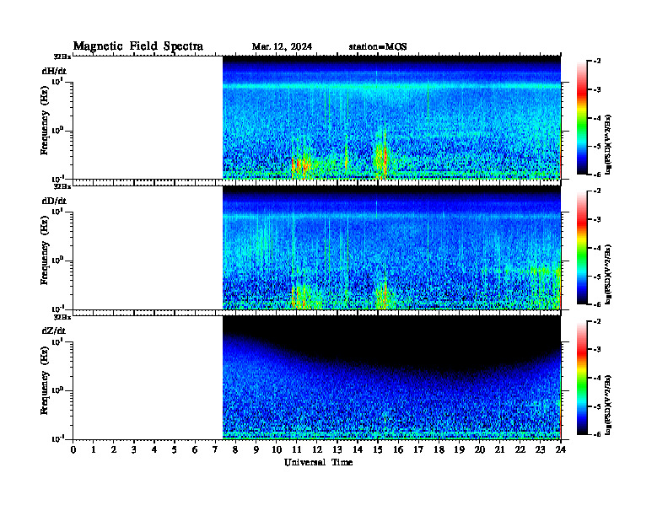Click hour tick label 24 on time axis
Viewport: 668px width, 516px height.
pyautogui.click(x=561, y=450)
